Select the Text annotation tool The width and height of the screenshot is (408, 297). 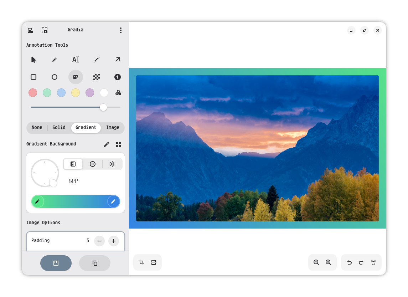coord(75,60)
